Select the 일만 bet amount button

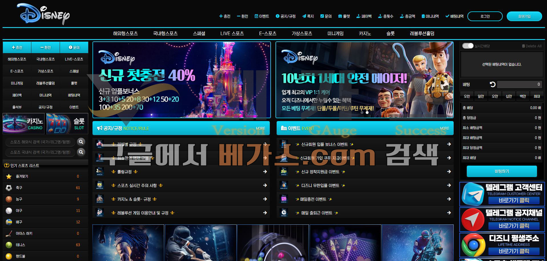[481, 96]
